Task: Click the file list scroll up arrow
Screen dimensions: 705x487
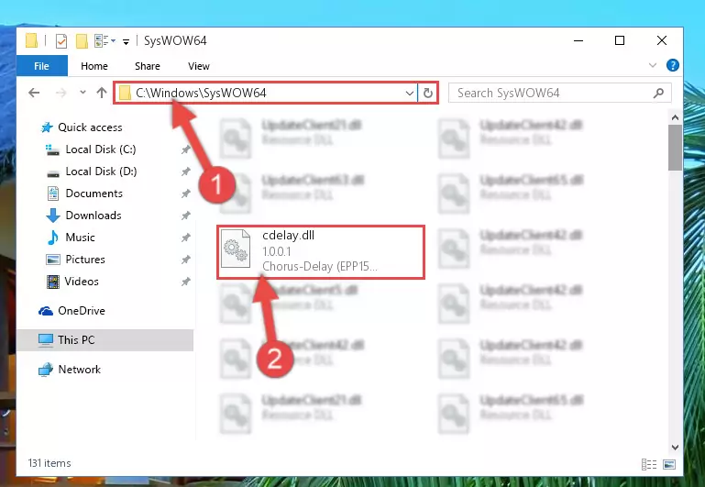Action: point(675,117)
